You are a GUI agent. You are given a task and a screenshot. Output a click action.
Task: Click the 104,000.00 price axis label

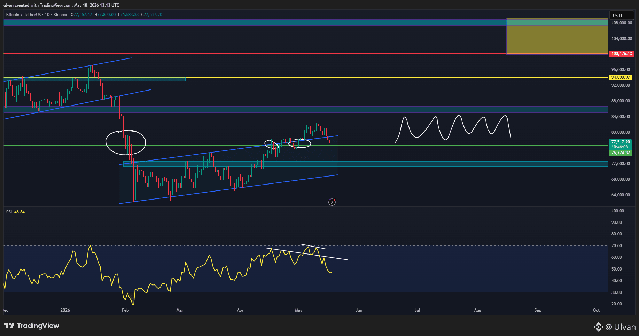(622, 39)
